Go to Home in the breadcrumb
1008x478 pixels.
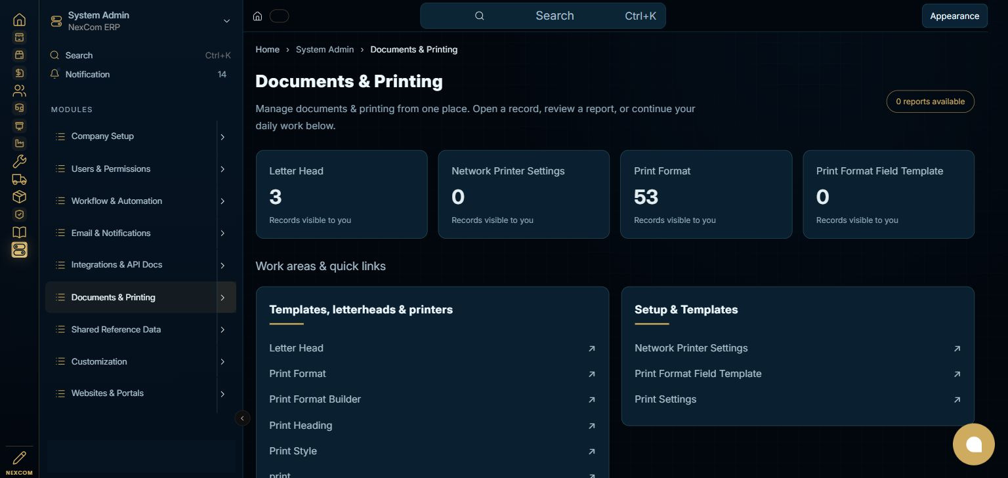[x=267, y=49]
